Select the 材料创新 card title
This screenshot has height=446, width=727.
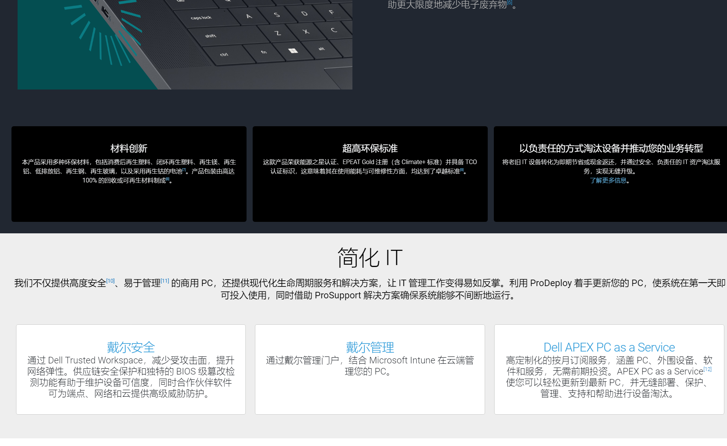129,148
